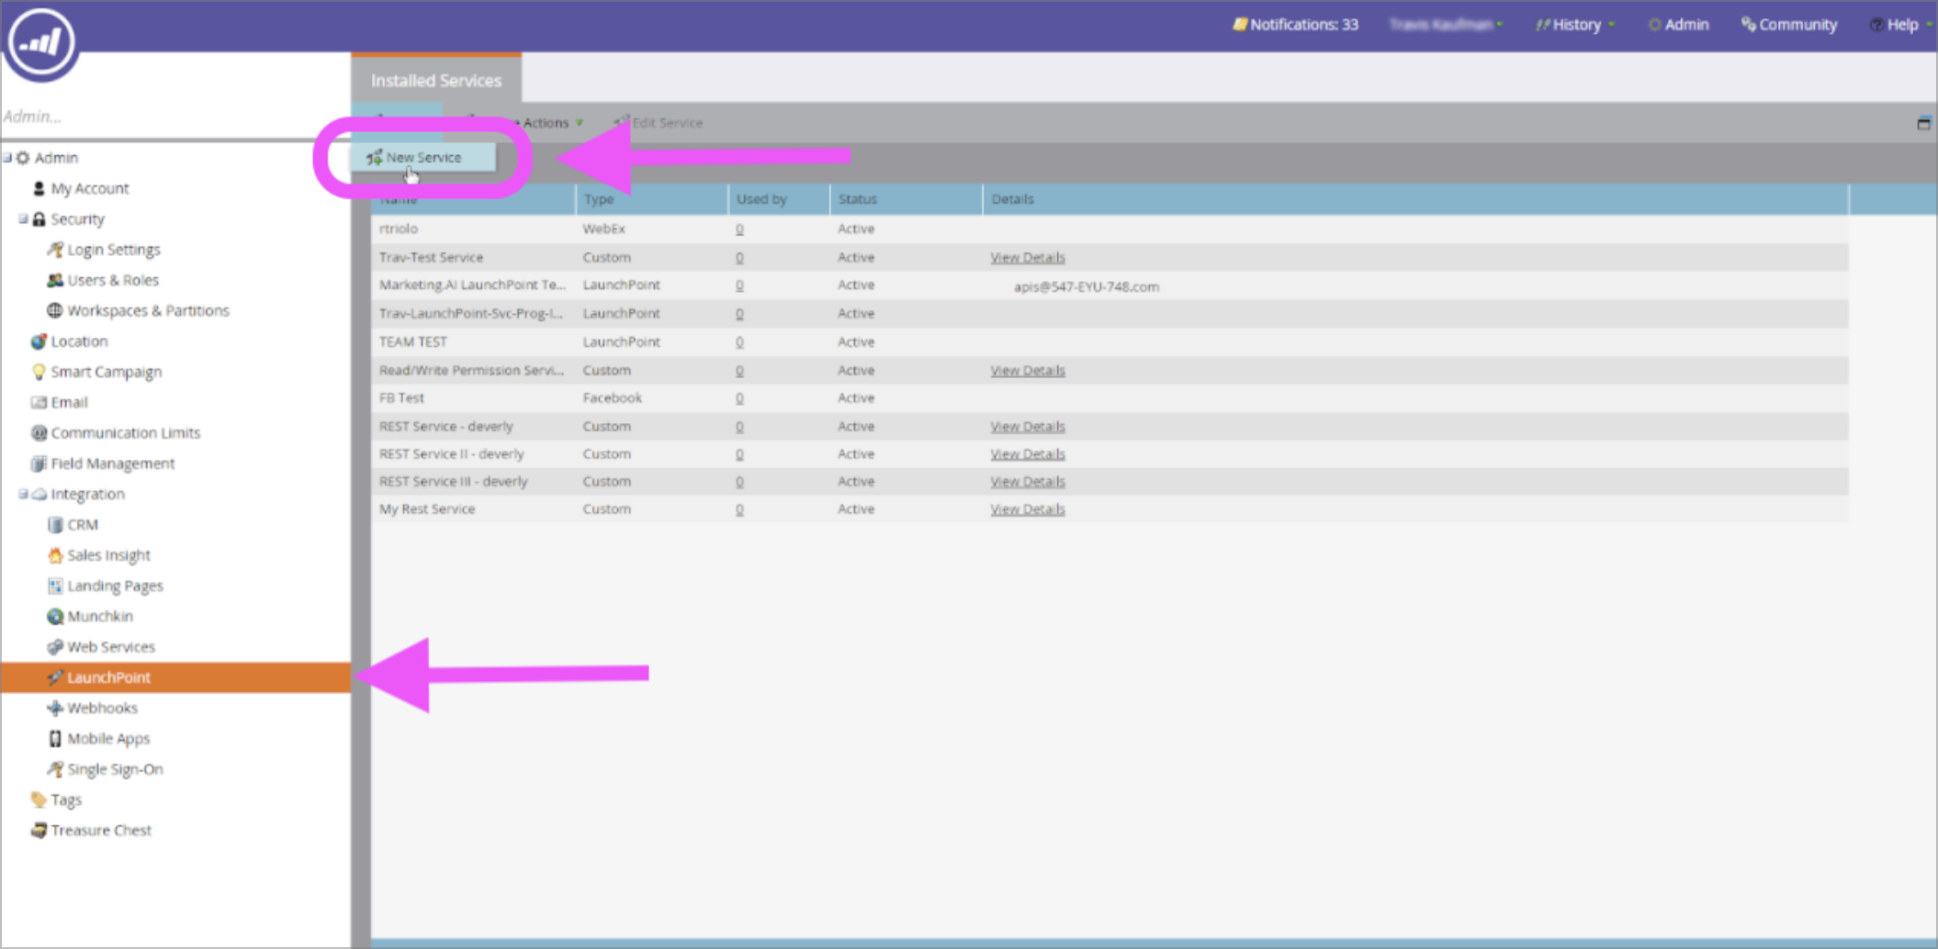Open Notifications: 33 in the top bar
Viewport: 1938px width, 949px height.
pos(1295,25)
